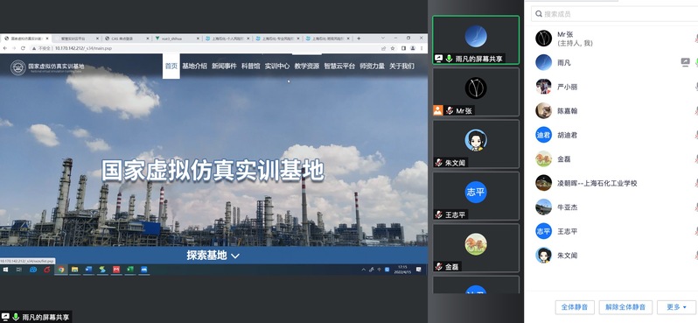The image size is (698, 323).
Task: Expand the 更多 dropdown
Action: tap(677, 307)
